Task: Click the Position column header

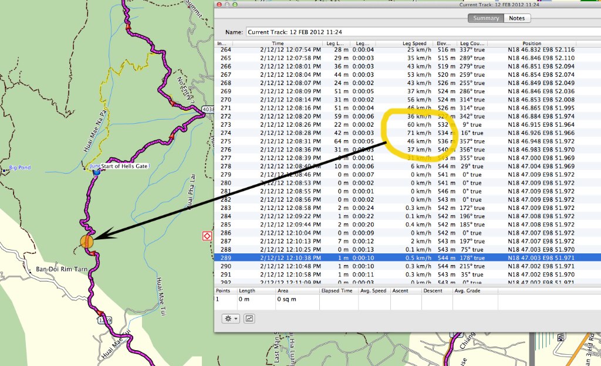Action: coord(532,43)
